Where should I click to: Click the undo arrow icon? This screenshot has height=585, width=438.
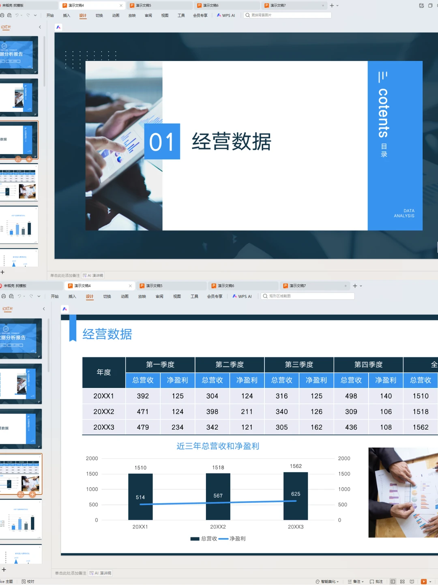(x=18, y=15)
